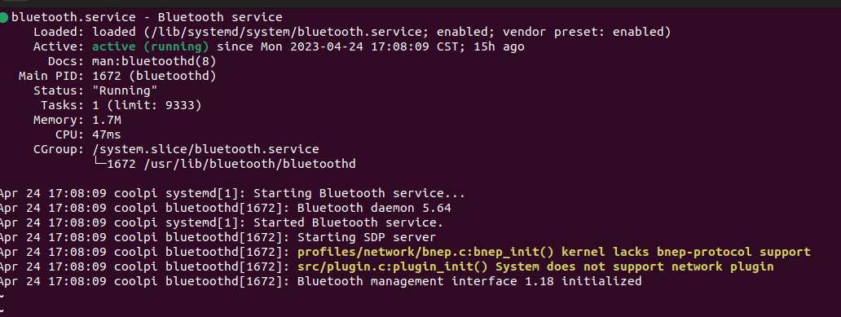Click the "Starting SDP server" log message
This screenshot has height=317, width=841.
tap(367, 237)
